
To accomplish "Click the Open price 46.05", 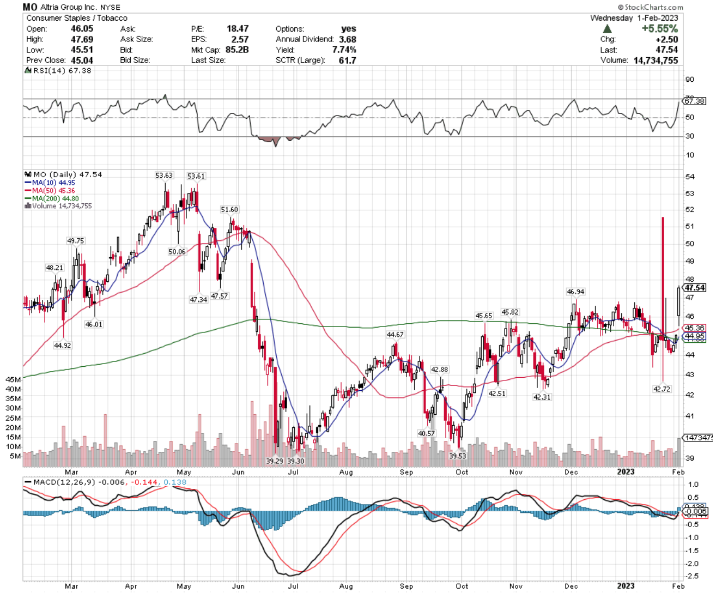I will (x=82, y=29).
